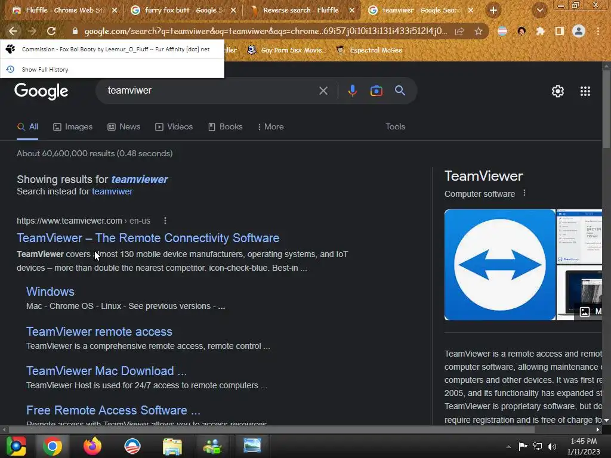Bookmark this page with the star icon
This screenshot has width=611, height=458.
click(479, 31)
